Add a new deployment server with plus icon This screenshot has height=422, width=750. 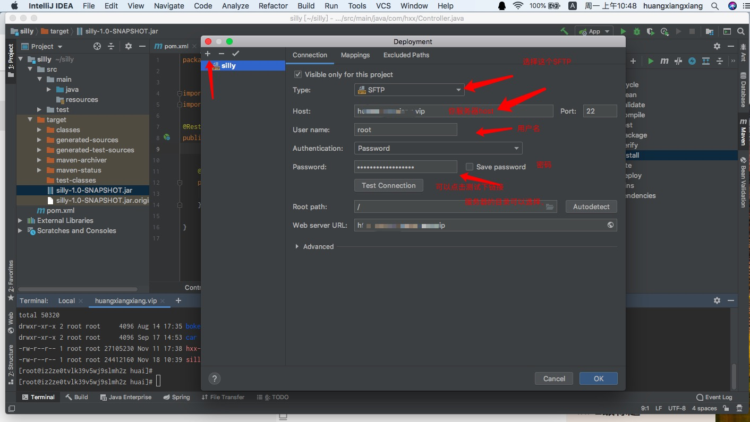[208, 54]
